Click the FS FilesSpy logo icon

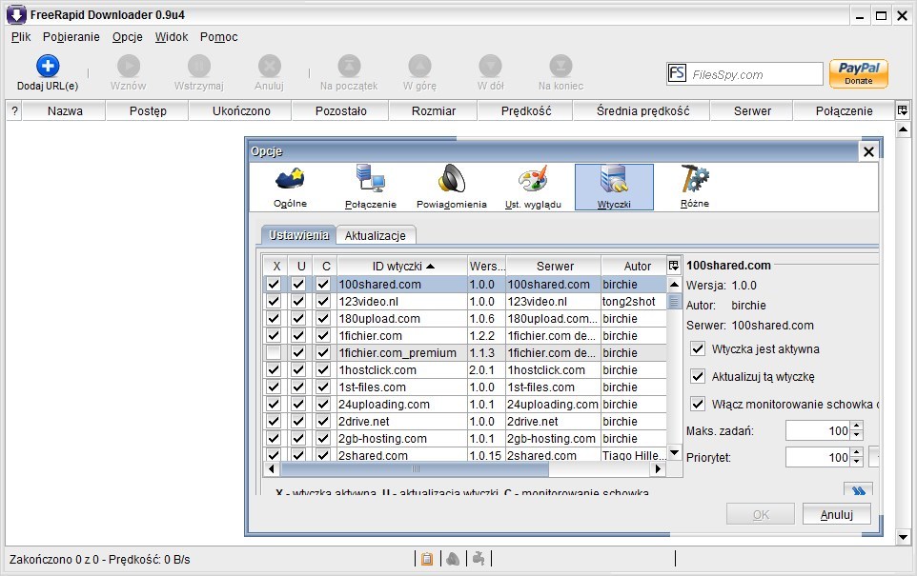coord(677,73)
